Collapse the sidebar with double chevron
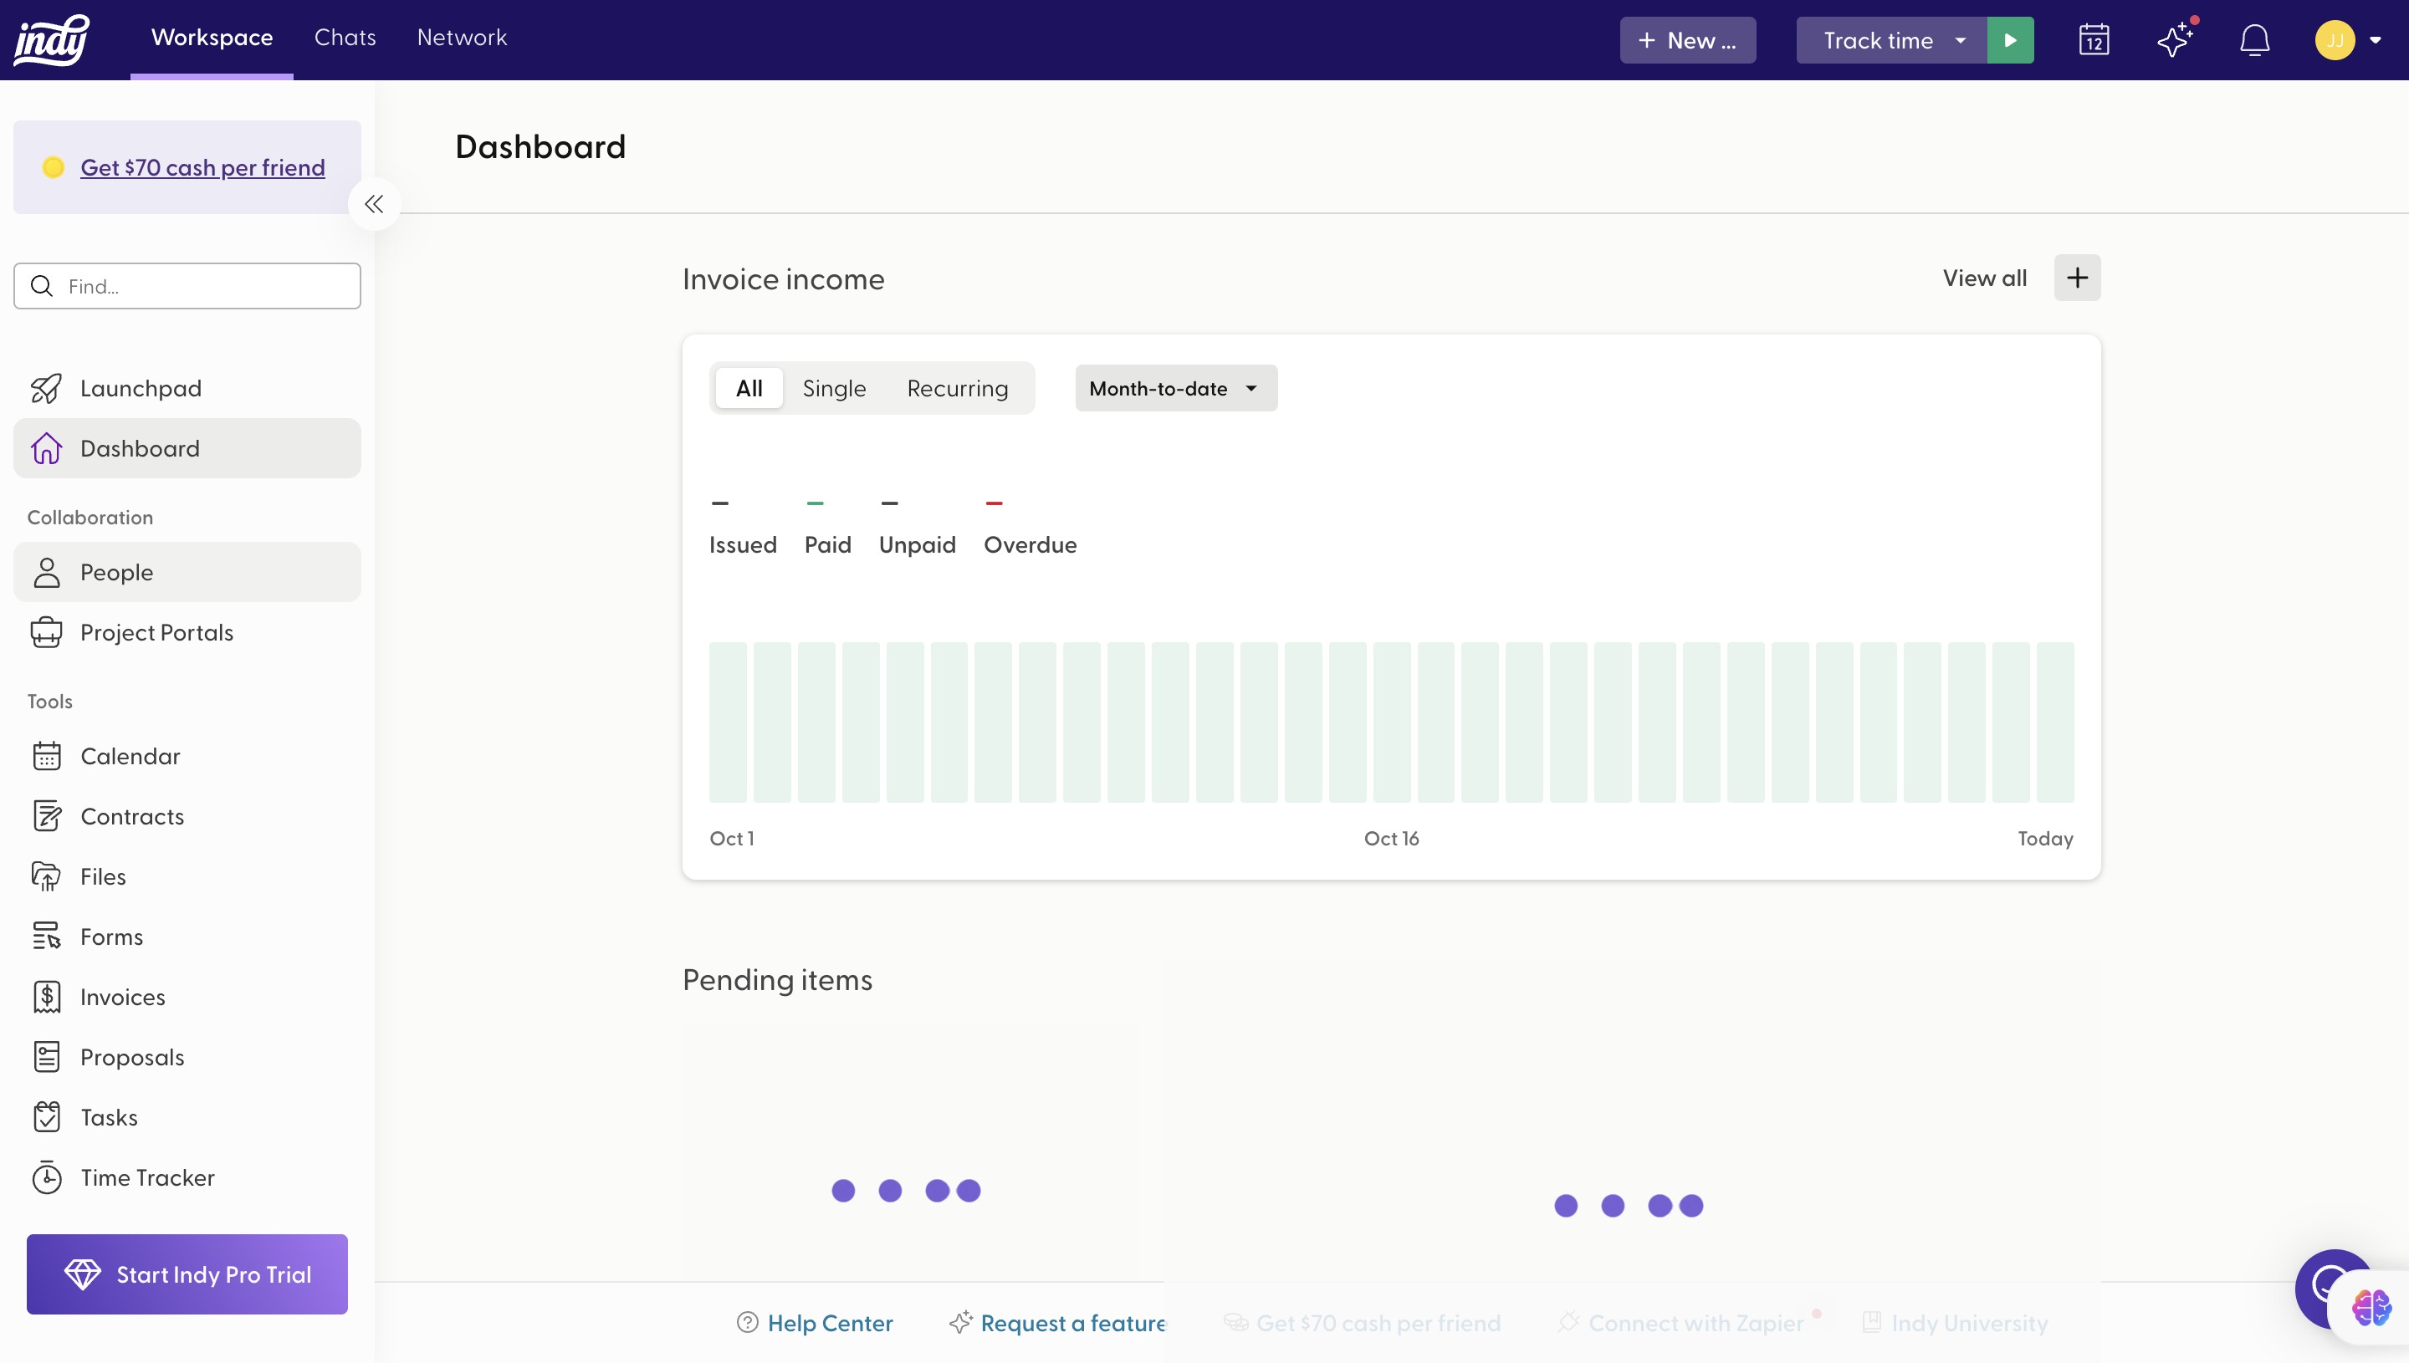The height and width of the screenshot is (1363, 2409). 374,204
